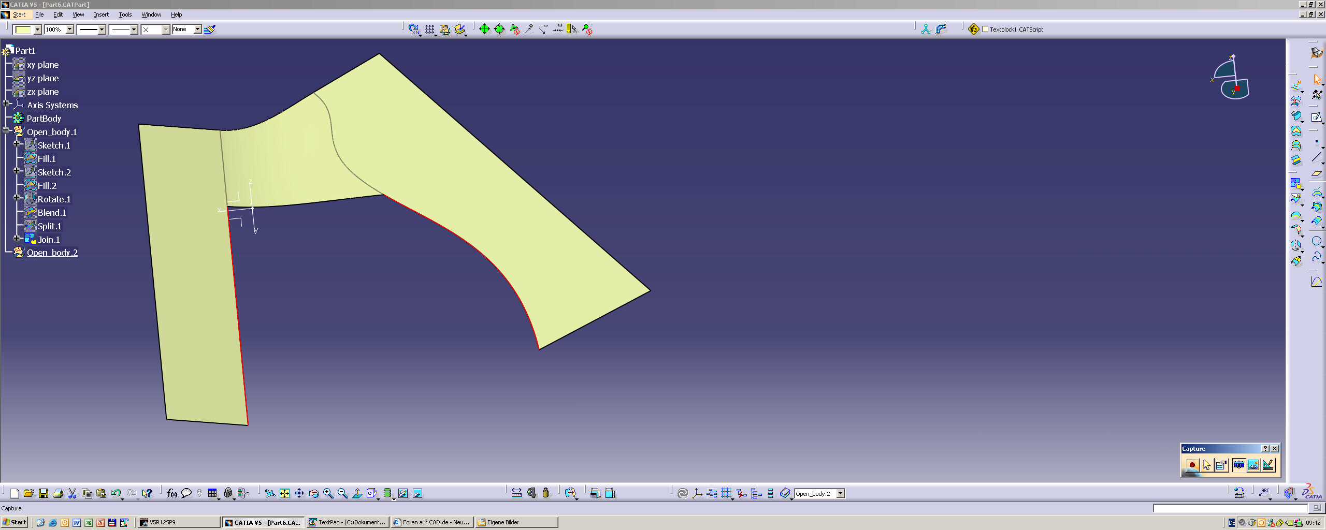Switch to TextPad taskbar window
Image resolution: width=1326 pixels, height=530 pixels.
[347, 522]
